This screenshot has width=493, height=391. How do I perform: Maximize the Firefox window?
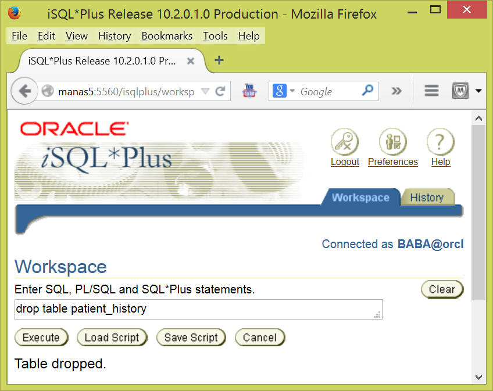pos(435,10)
